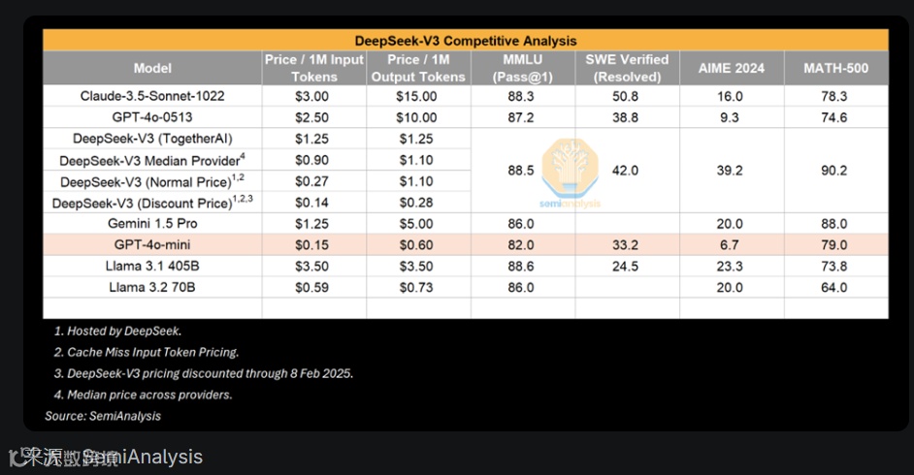Click GPT-4o-mini's '82.0' MMLU score

coord(520,244)
